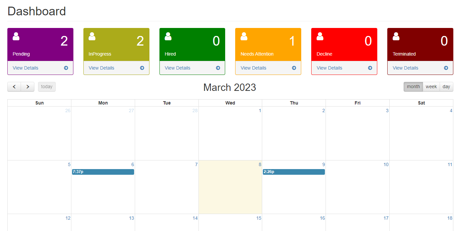
Task: Click the user icon on the Hired card
Action: [168, 36]
